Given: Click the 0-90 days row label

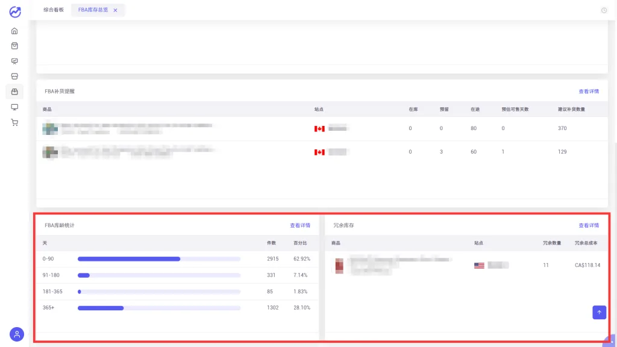Looking at the screenshot, I should (48, 259).
